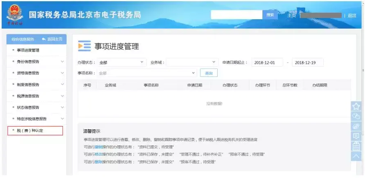
Task: Expand 资格信息报告 menu
Action: (x=36, y=73)
